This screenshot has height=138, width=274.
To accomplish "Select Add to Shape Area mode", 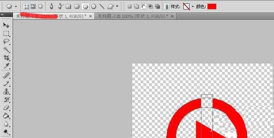I will pyautogui.click(x=136, y=7).
